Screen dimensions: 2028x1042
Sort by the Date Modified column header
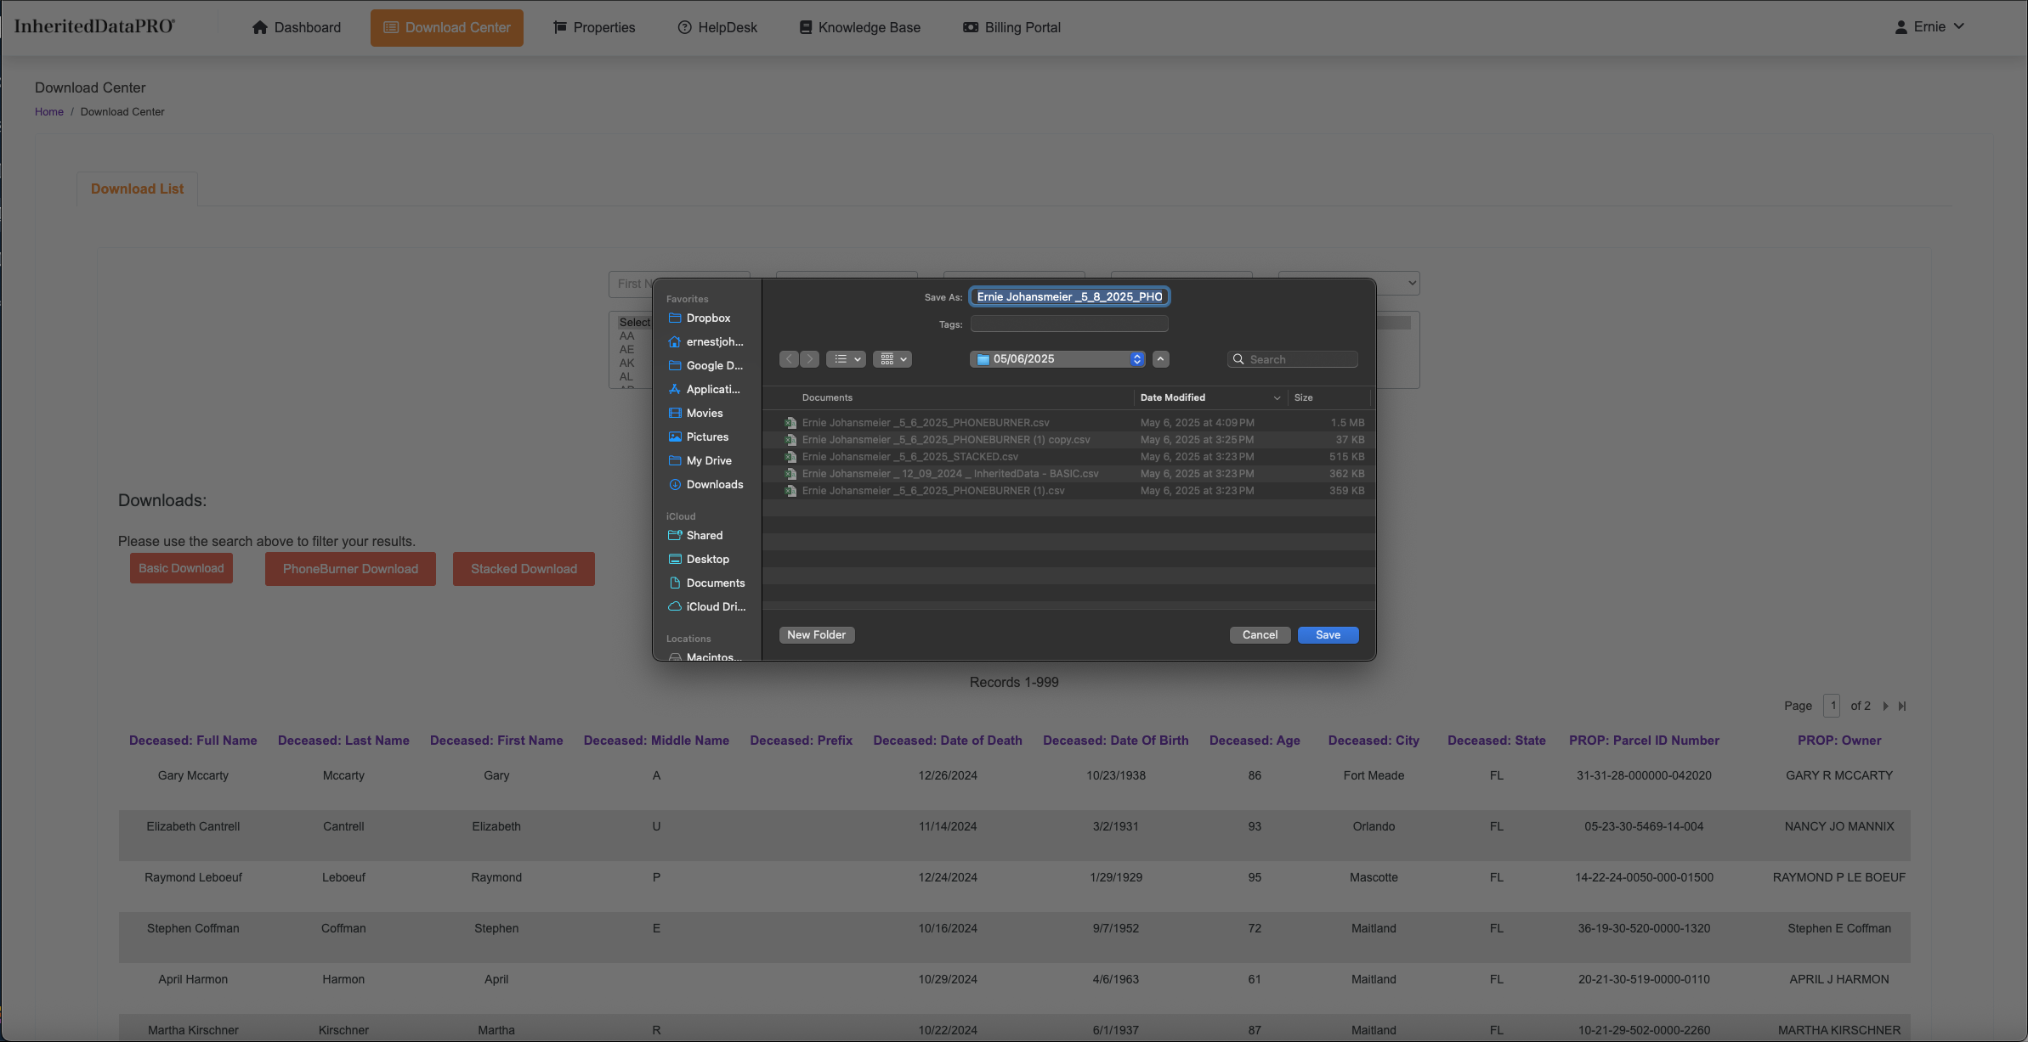1173,397
